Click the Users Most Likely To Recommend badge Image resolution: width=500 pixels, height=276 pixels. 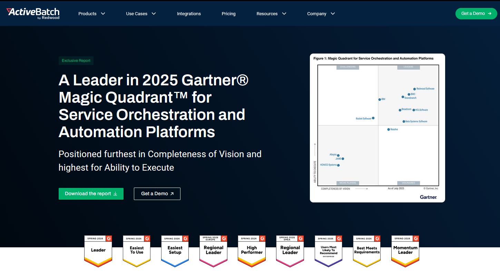coord(329,251)
